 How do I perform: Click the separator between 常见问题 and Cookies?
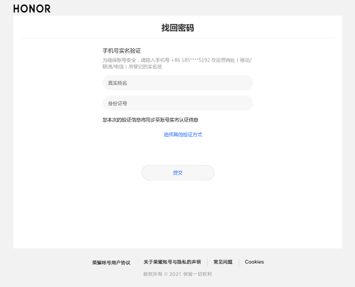coord(239,262)
